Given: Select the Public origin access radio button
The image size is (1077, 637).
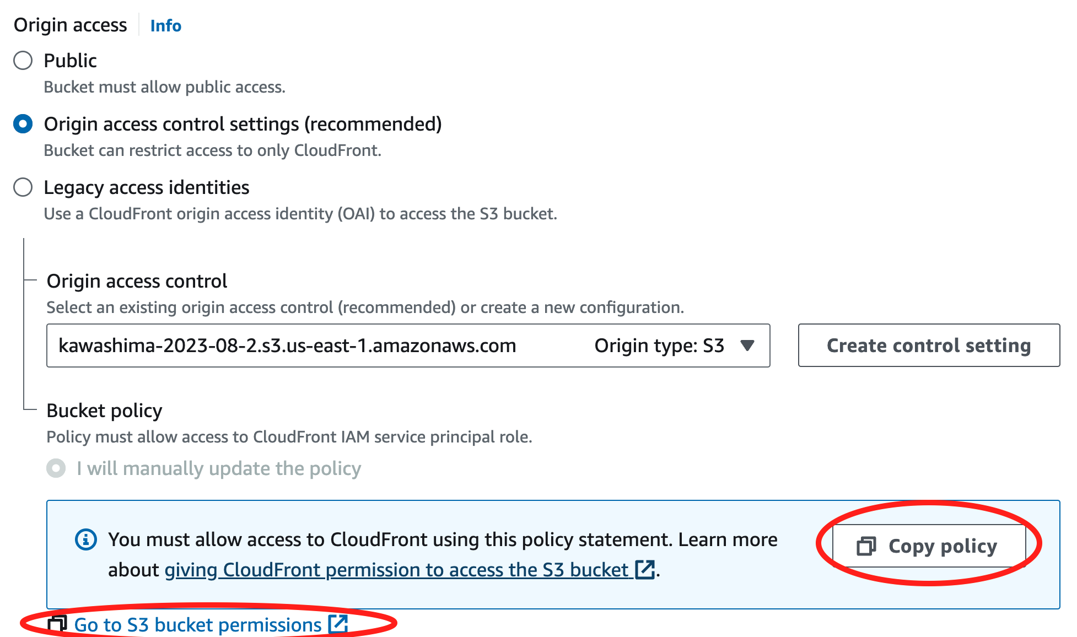Looking at the screenshot, I should (23, 61).
